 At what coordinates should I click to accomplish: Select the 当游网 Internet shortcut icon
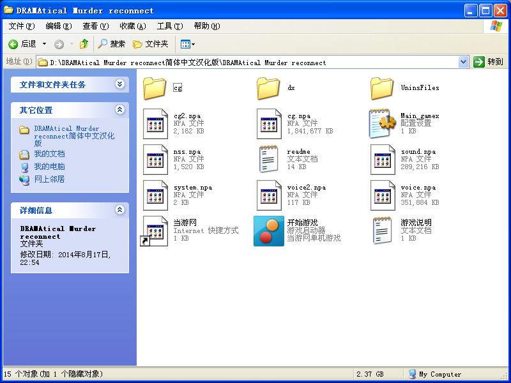click(154, 231)
